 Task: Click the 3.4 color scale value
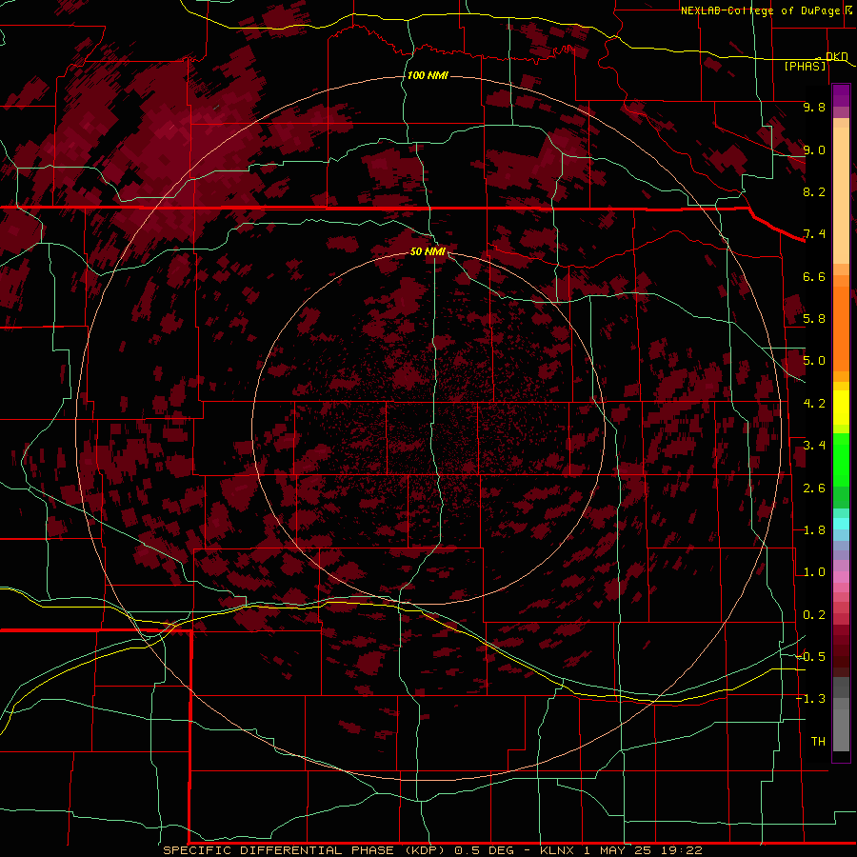814,446
